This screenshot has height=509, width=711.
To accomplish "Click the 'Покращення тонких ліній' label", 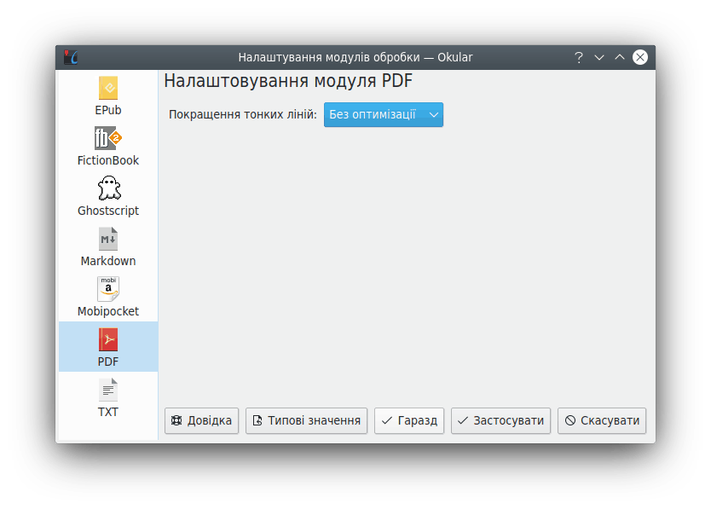I will pos(243,114).
